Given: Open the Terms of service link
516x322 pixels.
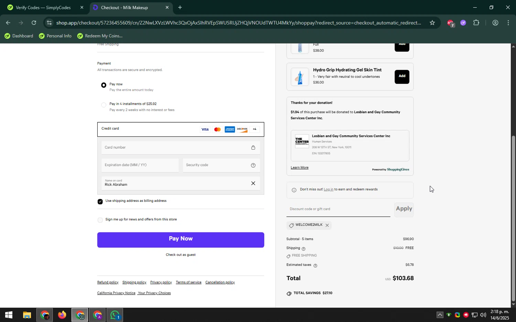Looking at the screenshot, I should pyautogui.click(x=189, y=282).
